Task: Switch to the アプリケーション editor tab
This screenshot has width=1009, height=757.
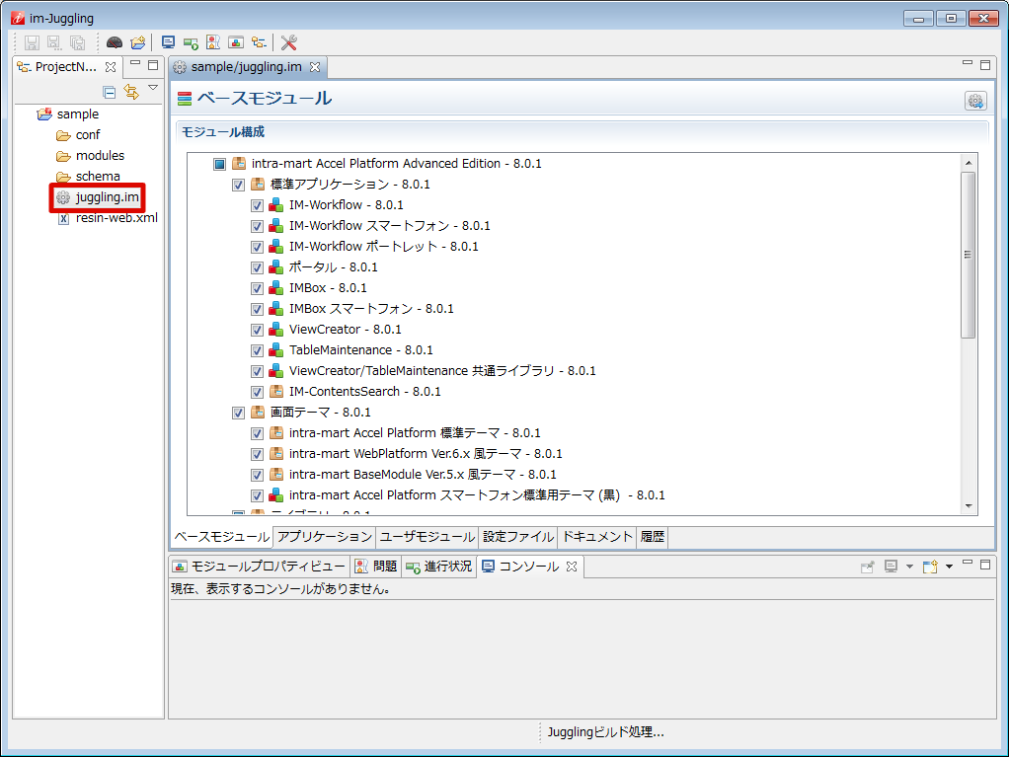Action: point(325,537)
